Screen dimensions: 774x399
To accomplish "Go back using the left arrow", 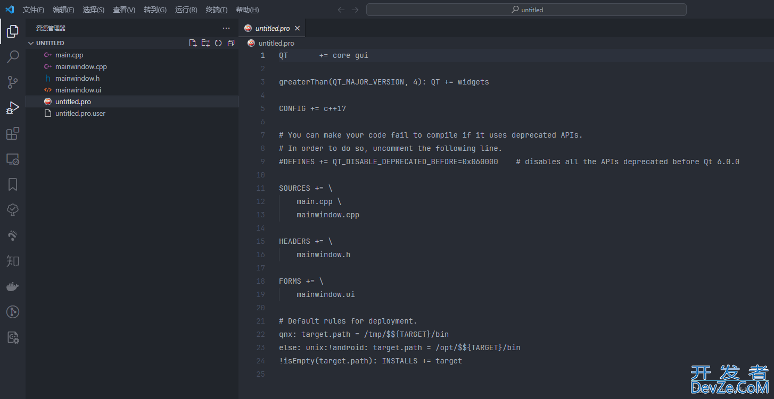I will click(341, 10).
